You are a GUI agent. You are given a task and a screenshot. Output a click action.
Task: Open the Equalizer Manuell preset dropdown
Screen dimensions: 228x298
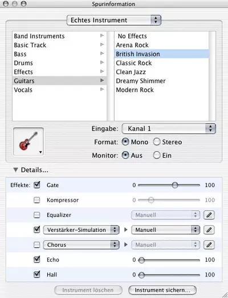click(165, 215)
